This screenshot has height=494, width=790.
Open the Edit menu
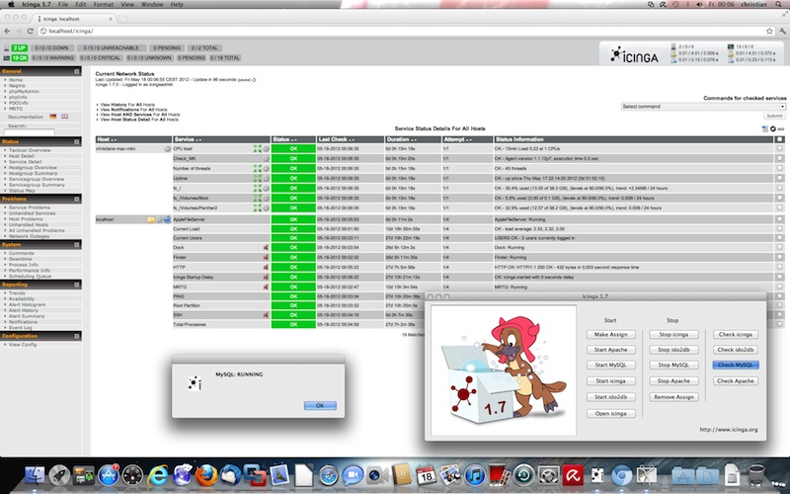tap(81, 4)
